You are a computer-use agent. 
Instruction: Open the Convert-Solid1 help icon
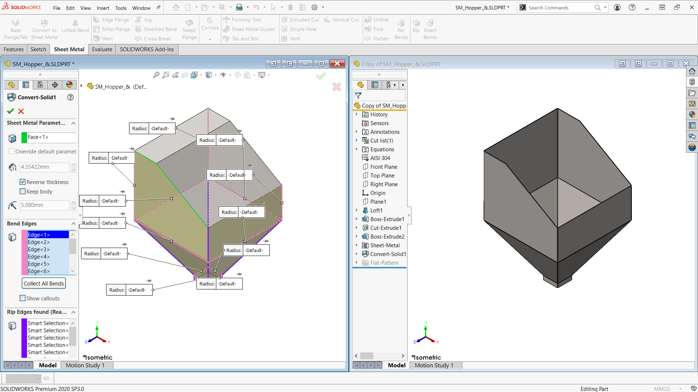click(71, 97)
